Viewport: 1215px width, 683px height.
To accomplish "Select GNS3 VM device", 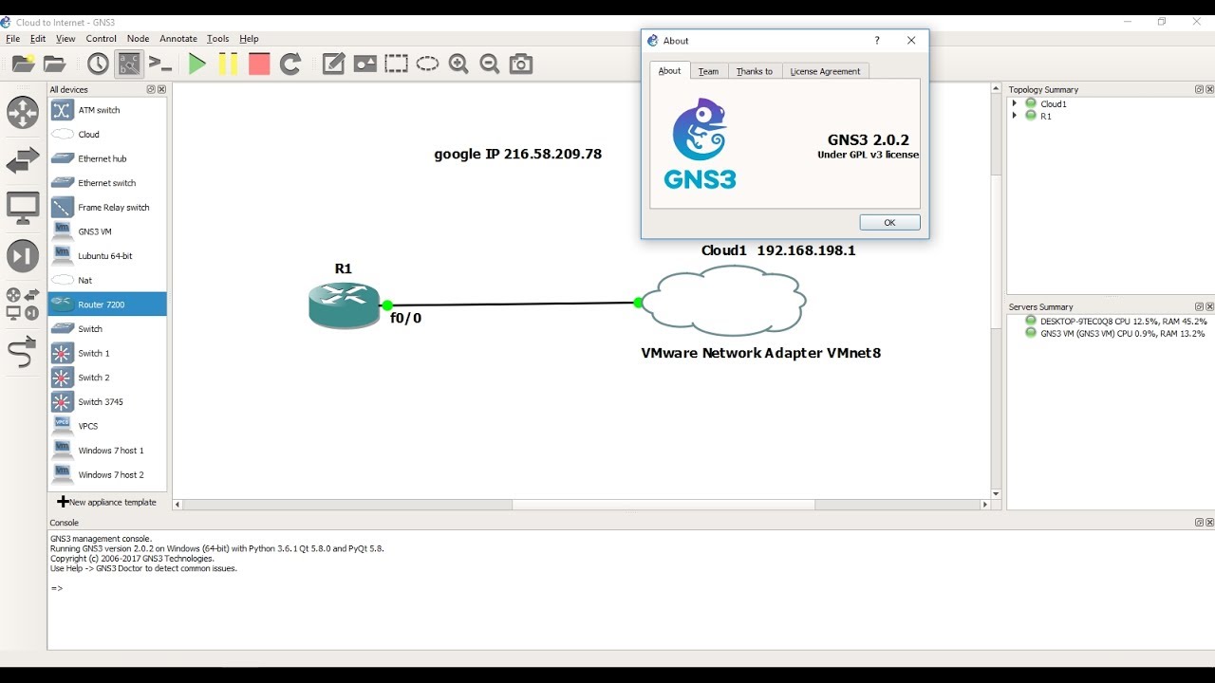I will [x=107, y=231].
